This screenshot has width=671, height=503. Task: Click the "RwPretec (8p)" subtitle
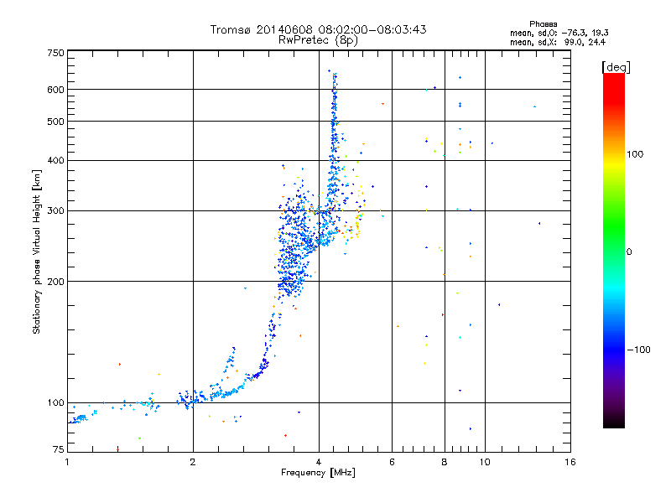(318, 40)
